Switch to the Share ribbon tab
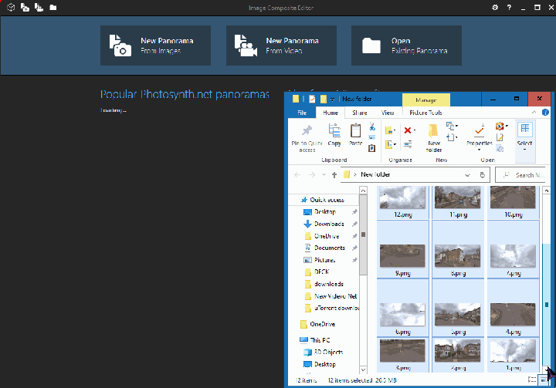The width and height of the screenshot is (556, 388). point(359,113)
